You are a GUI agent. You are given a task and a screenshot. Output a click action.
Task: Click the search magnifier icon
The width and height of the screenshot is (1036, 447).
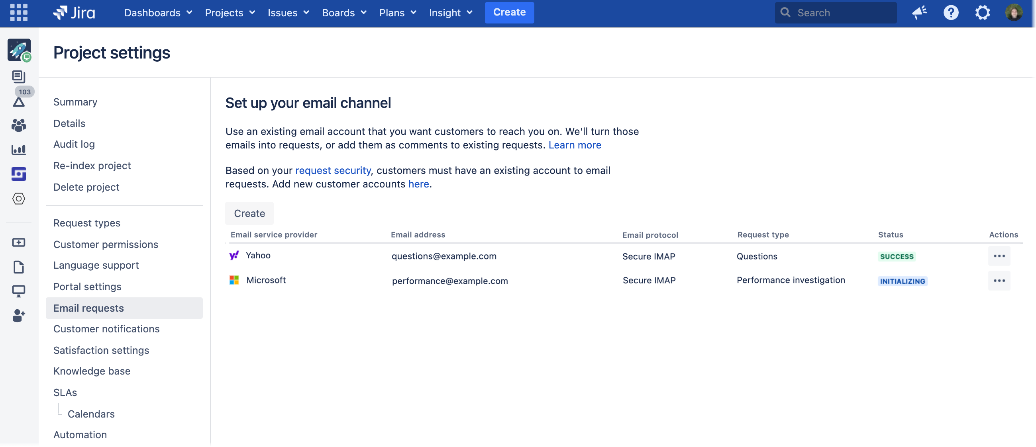[785, 12]
